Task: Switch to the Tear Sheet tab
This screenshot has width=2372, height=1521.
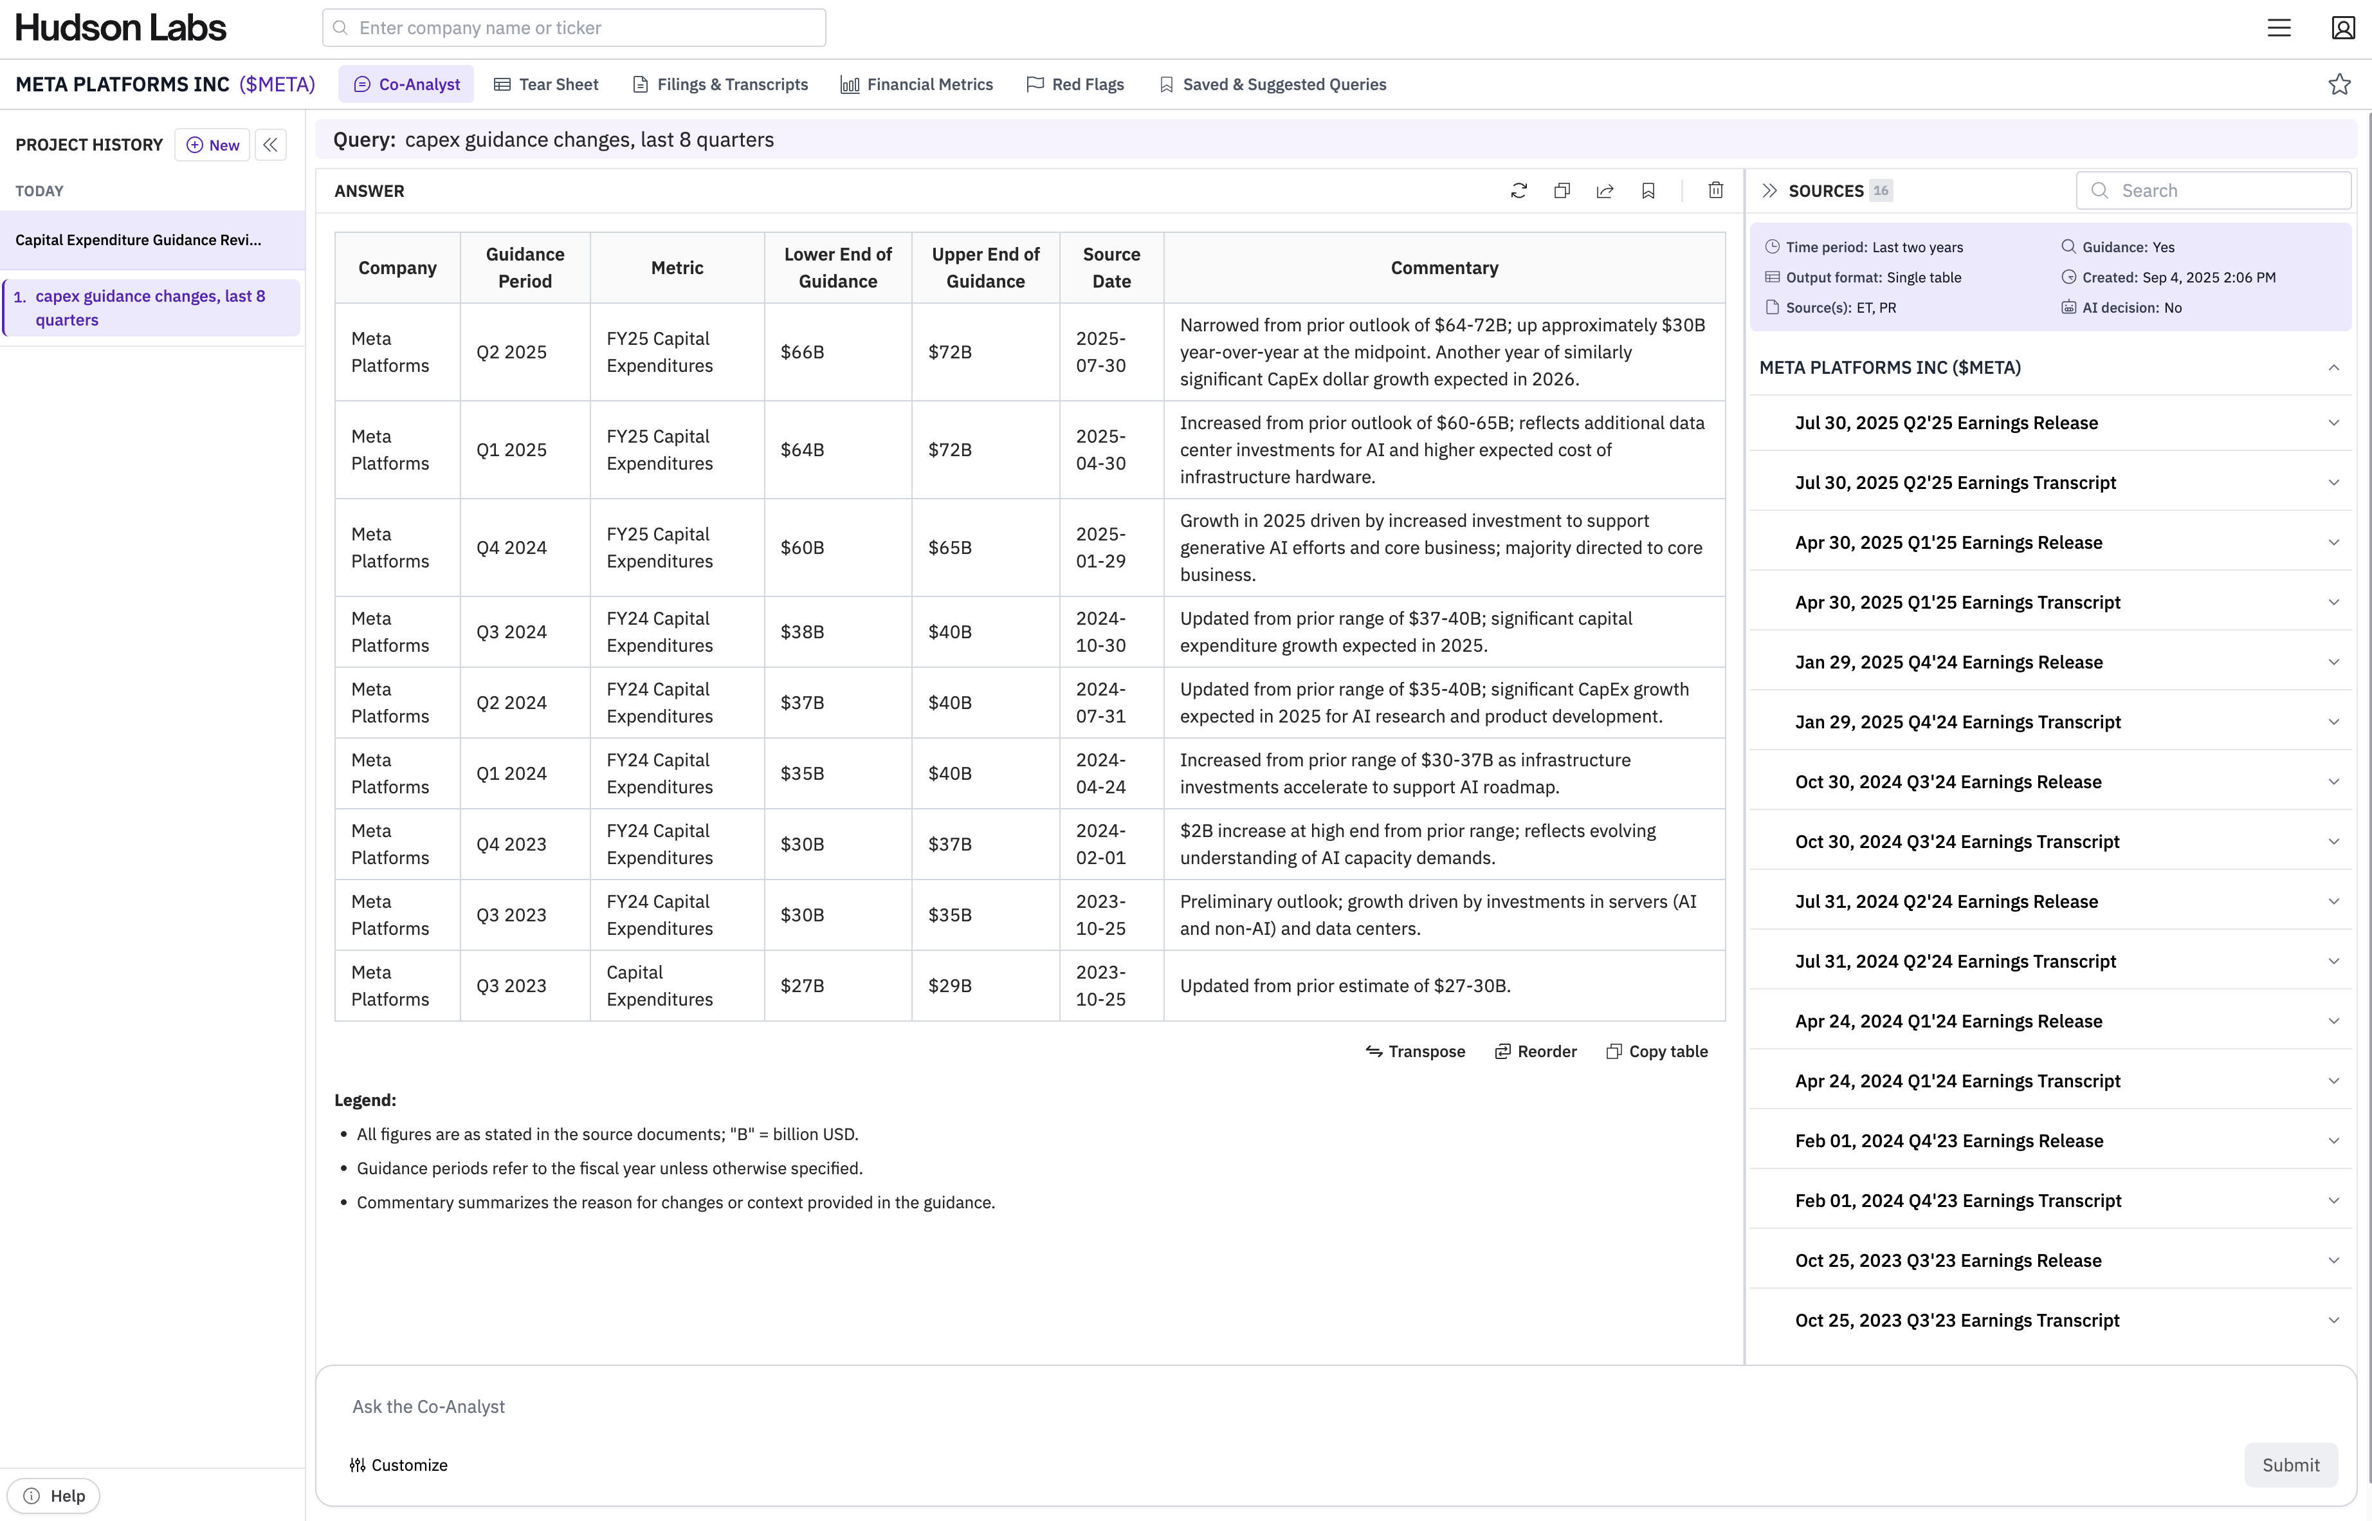Action: (546, 85)
